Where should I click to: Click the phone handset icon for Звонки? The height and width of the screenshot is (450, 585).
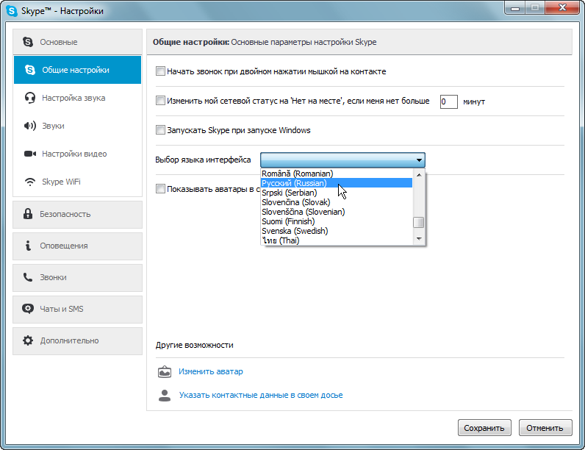point(28,277)
